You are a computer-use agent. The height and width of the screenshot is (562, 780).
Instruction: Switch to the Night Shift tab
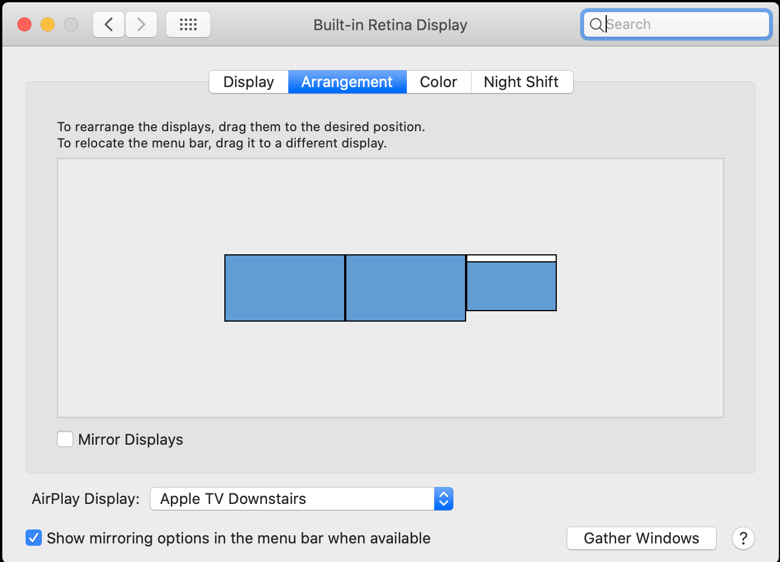tap(521, 82)
